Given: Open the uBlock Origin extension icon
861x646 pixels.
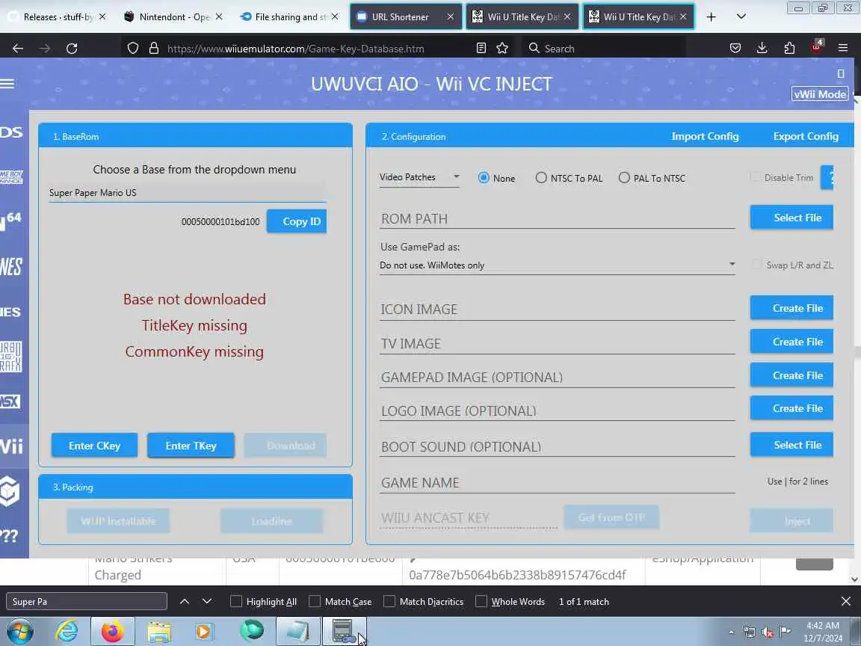Looking at the screenshot, I should click(816, 47).
